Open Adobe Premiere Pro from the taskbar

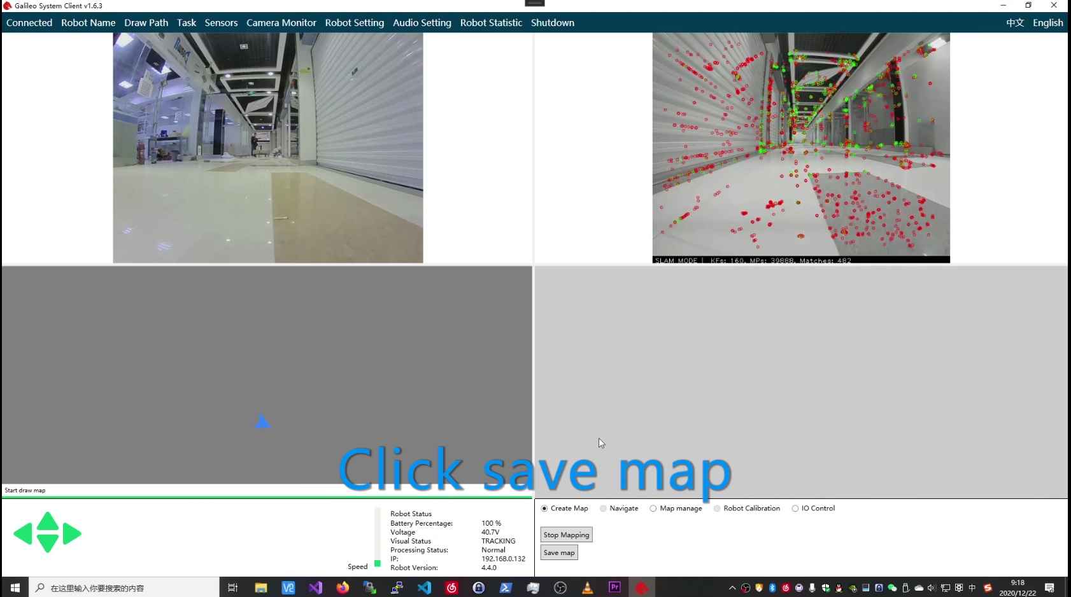tap(614, 587)
